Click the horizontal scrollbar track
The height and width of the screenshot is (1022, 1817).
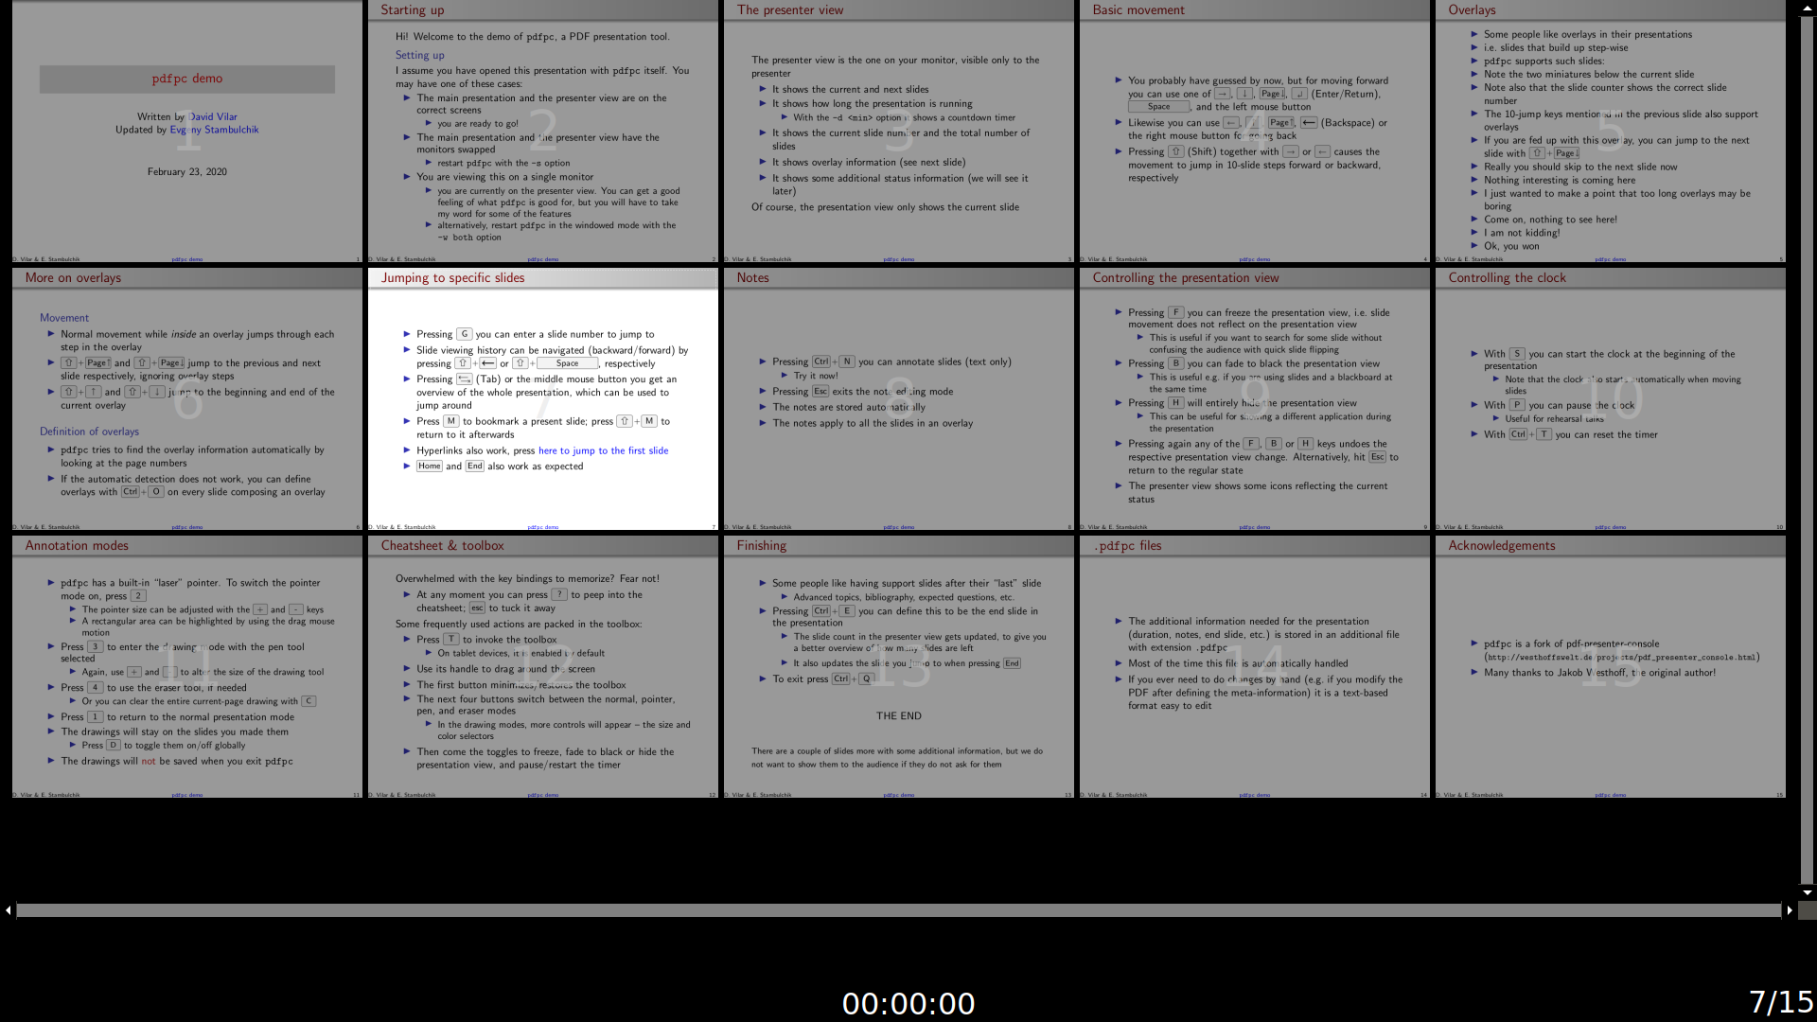pyautogui.click(x=899, y=910)
